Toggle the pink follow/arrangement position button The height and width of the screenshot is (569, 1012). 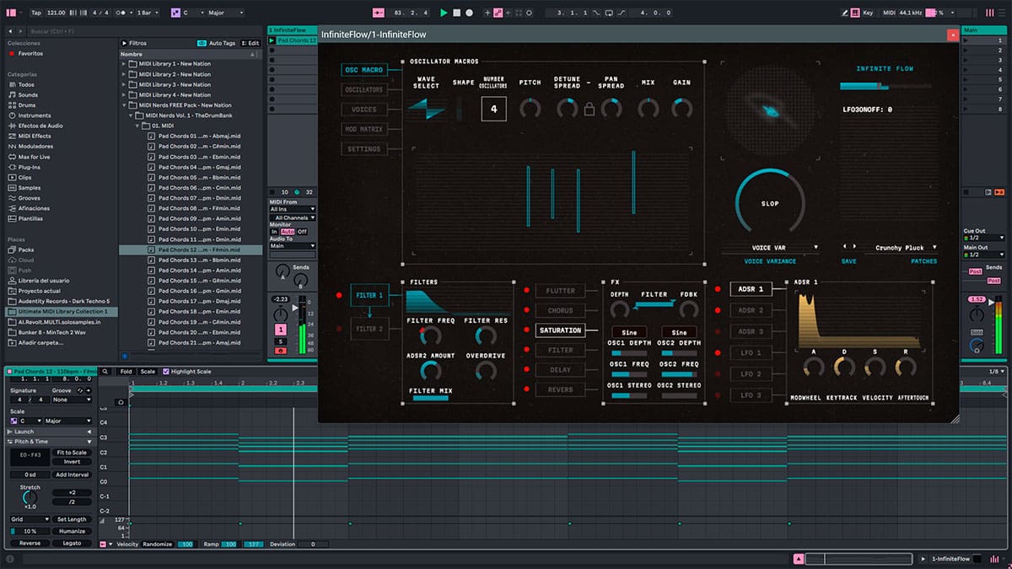point(377,13)
